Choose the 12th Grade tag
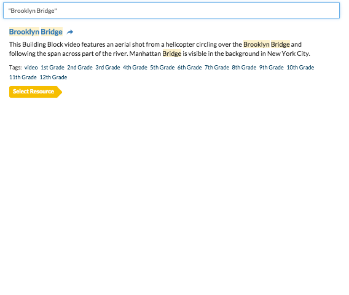Screen dimensions: 349x295 53,77
